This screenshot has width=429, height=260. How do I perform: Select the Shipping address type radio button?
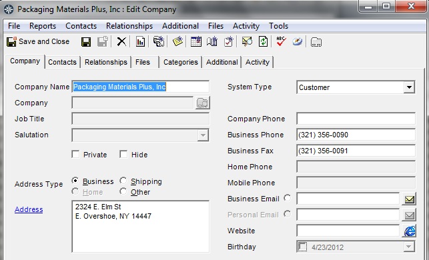click(x=123, y=181)
